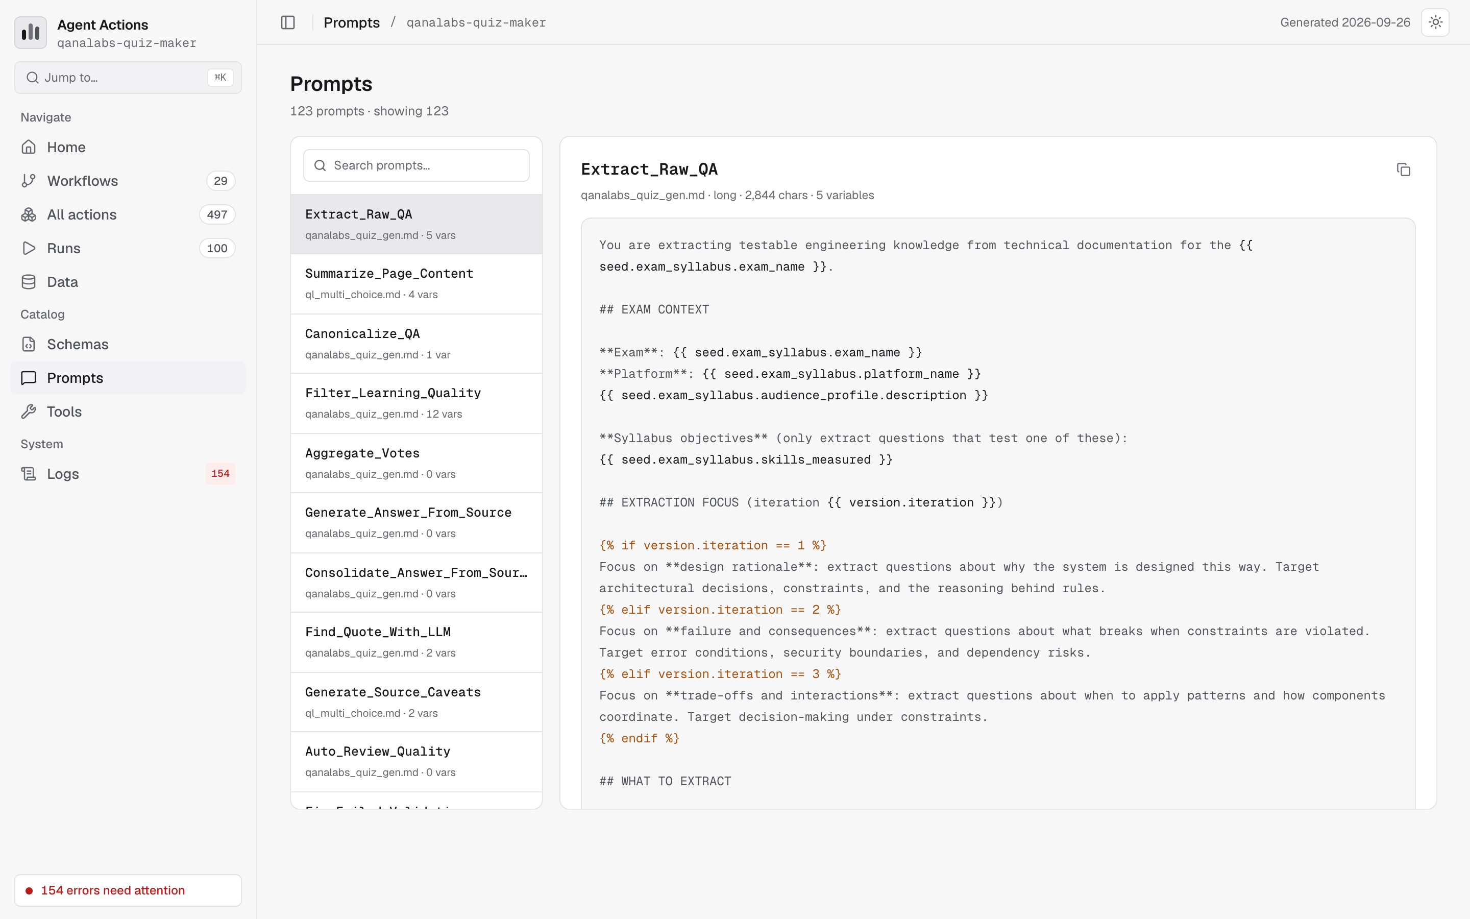Select the Generate_Source_Caveats prompt
Viewport: 1470px width, 919px height.
point(416,702)
